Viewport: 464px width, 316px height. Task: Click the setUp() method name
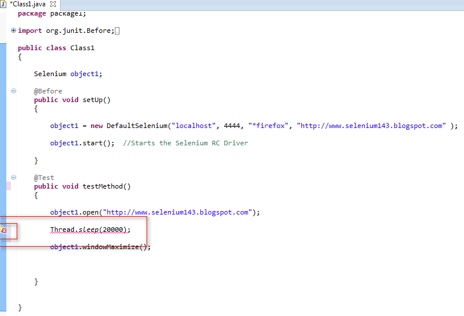coord(96,100)
